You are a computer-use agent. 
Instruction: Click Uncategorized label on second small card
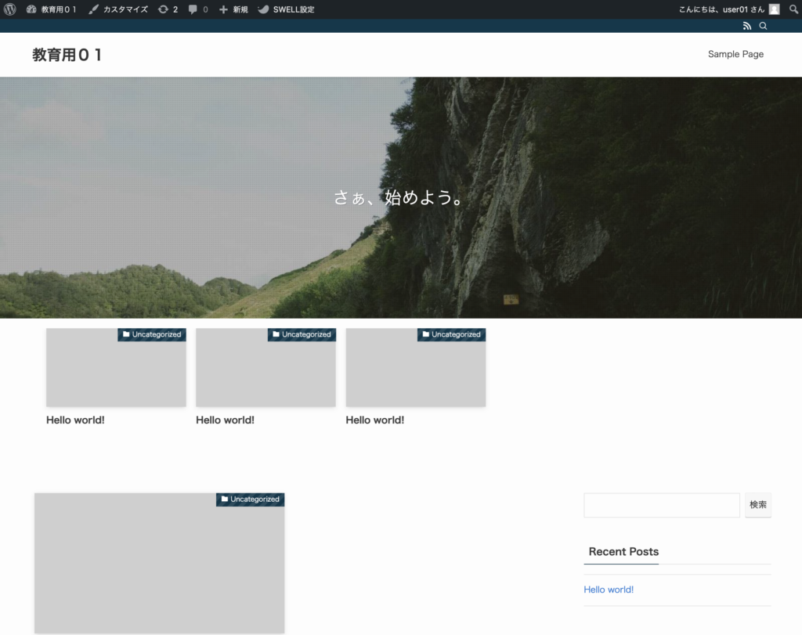(x=302, y=334)
